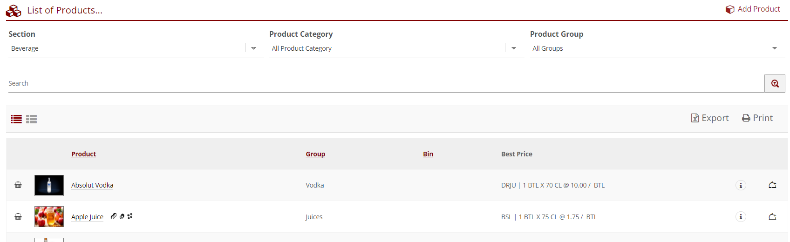
Task: Click rightmost action icon in Absolut Vodka row
Action: coord(772,185)
